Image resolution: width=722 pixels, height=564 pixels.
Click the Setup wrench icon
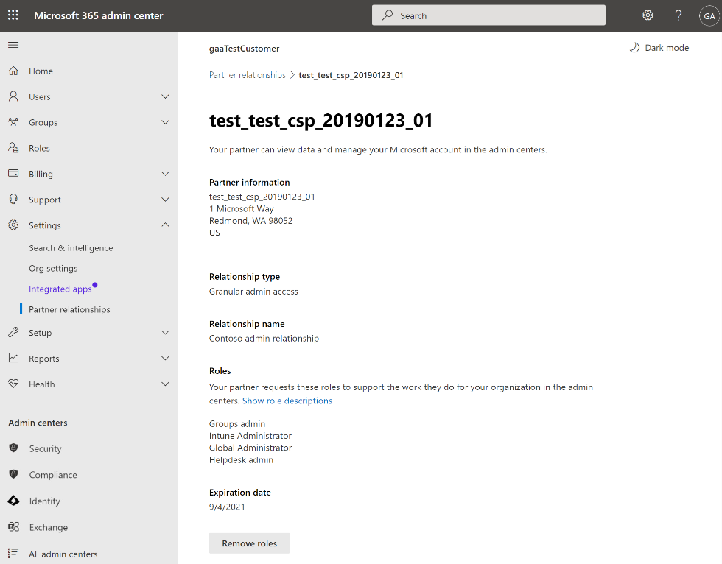13,332
